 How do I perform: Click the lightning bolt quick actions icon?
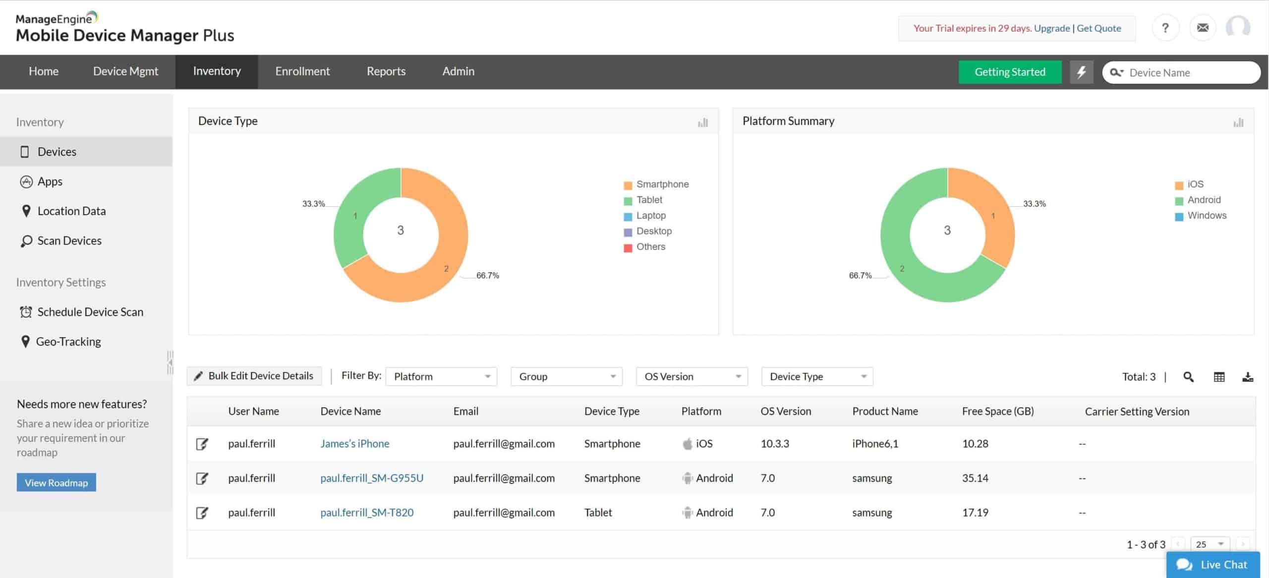[x=1082, y=72]
